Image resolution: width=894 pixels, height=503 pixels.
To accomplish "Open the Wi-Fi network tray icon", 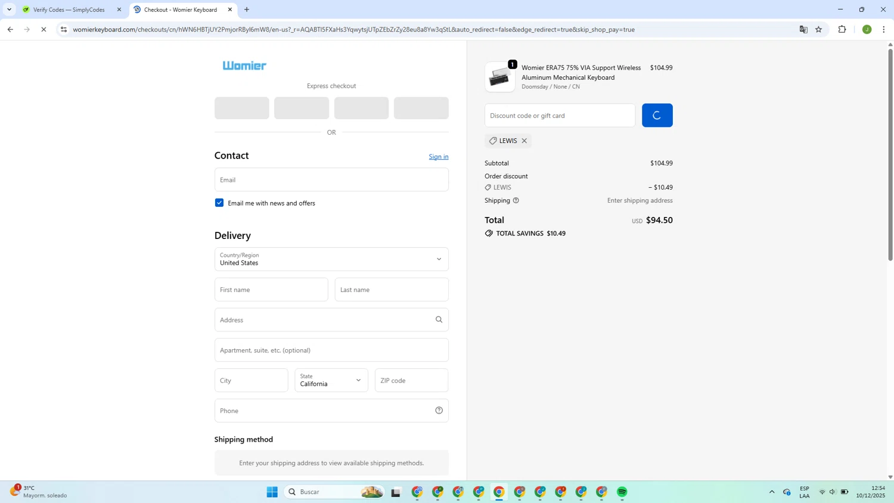I will (822, 492).
